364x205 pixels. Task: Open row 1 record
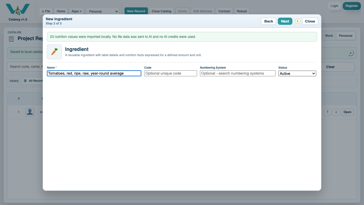pyautogui.click(x=348, y=112)
